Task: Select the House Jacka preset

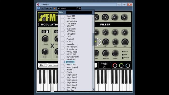Action: tap(72, 49)
